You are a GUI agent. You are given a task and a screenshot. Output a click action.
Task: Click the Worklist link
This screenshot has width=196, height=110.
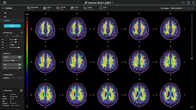point(9,8)
